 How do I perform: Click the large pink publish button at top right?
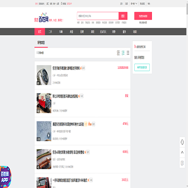(x=143, y=16)
